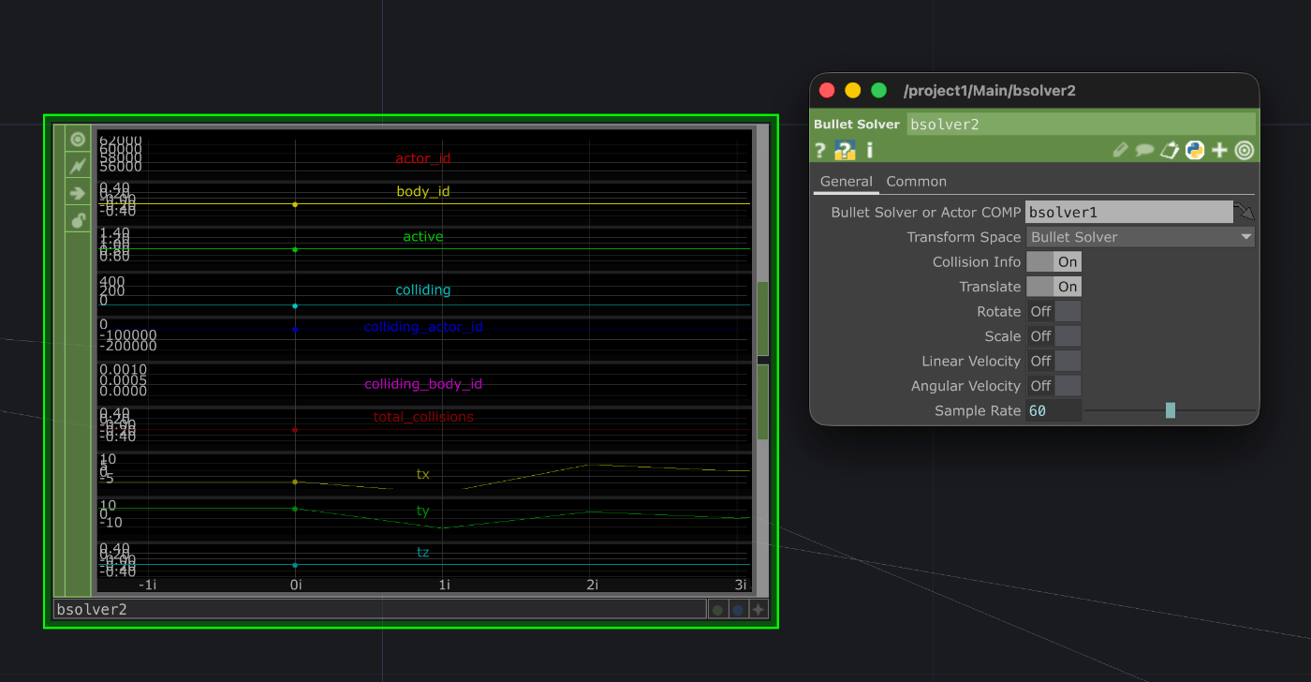Screen dimensions: 1311x682
Task: Enable the Scale toggle
Action: 1053,336
